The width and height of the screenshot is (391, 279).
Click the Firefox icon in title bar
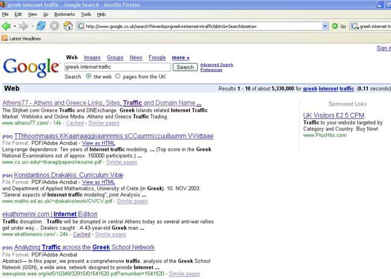pyautogui.click(x=3, y=4)
